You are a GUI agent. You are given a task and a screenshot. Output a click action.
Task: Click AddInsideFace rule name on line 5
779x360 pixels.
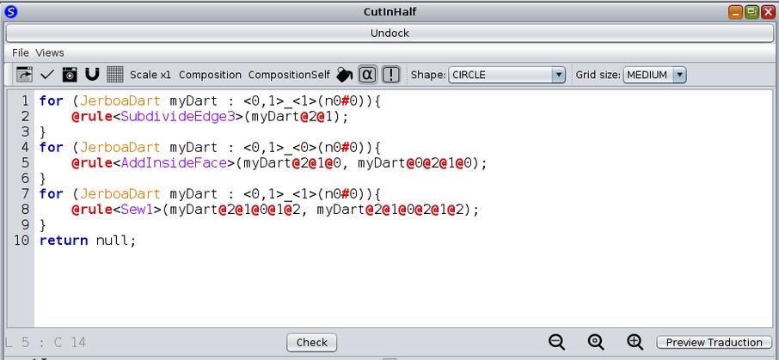(x=174, y=163)
